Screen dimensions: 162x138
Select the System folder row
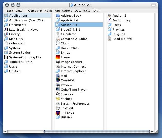tap(27, 48)
